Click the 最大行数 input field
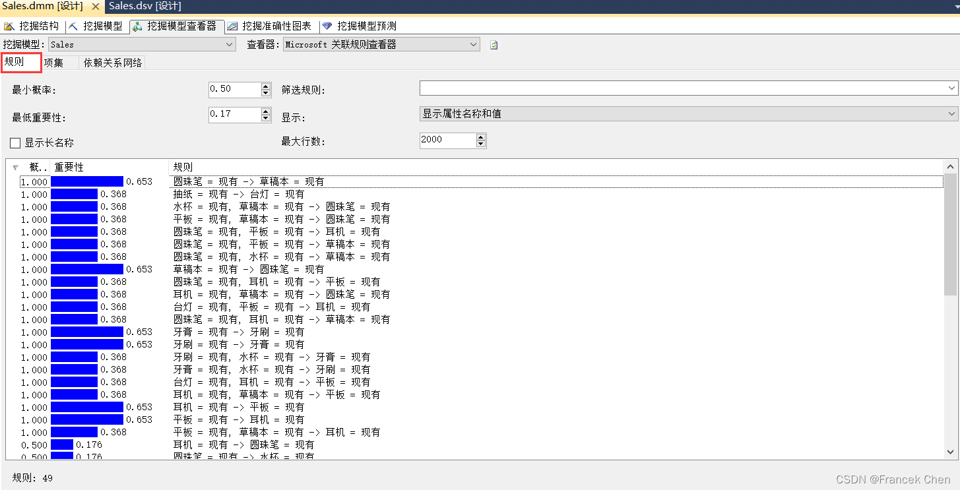Viewport: 960px width, 490px height. 447,140
